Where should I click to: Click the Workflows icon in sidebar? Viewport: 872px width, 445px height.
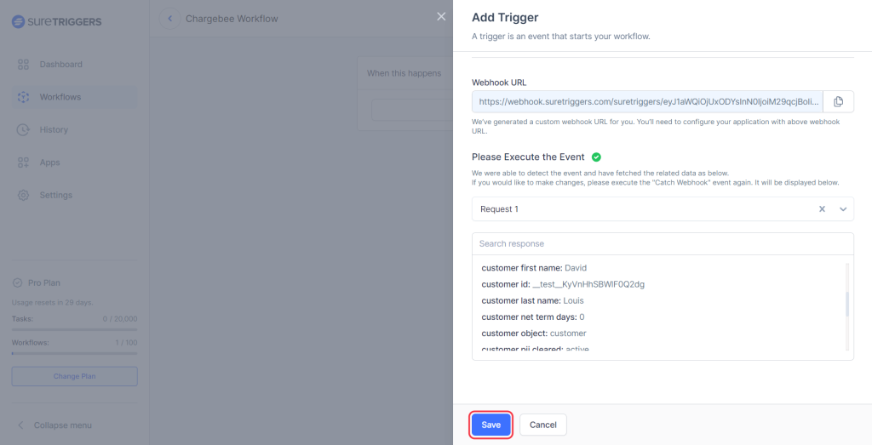[23, 97]
